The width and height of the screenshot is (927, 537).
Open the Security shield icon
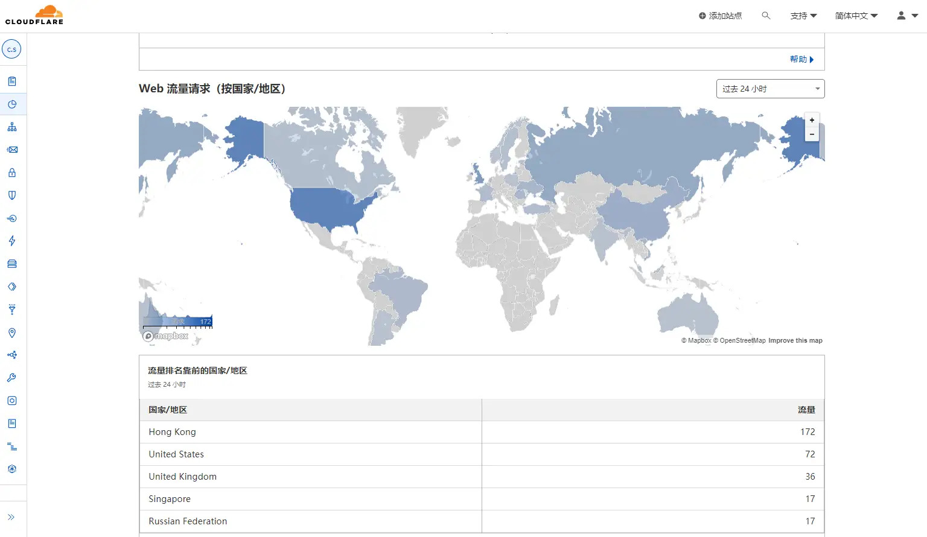click(12, 195)
